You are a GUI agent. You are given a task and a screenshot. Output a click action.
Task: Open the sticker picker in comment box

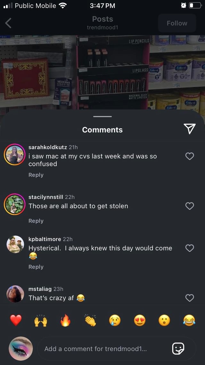click(x=178, y=348)
